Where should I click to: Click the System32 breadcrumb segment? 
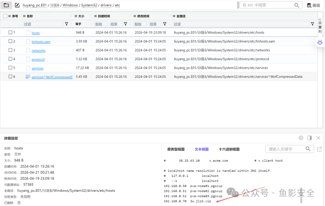(x=89, y=5)
